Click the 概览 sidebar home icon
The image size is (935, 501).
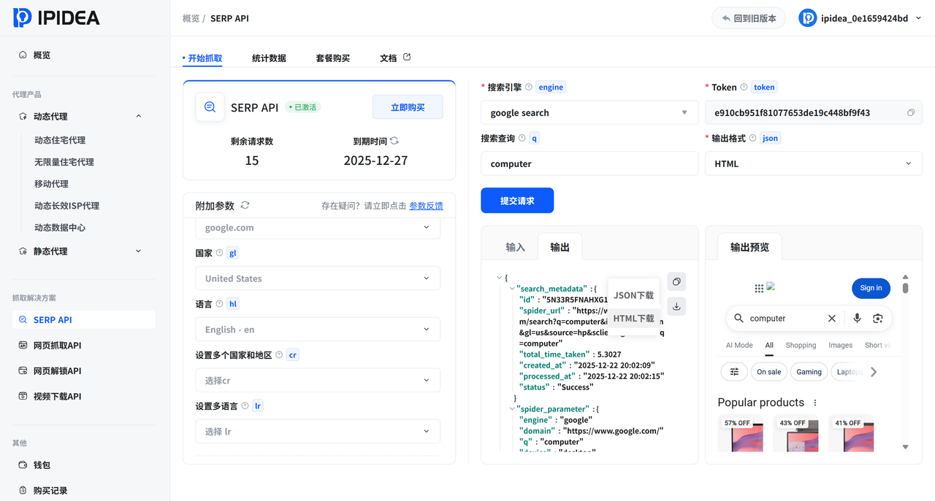[x=23, y=55]
